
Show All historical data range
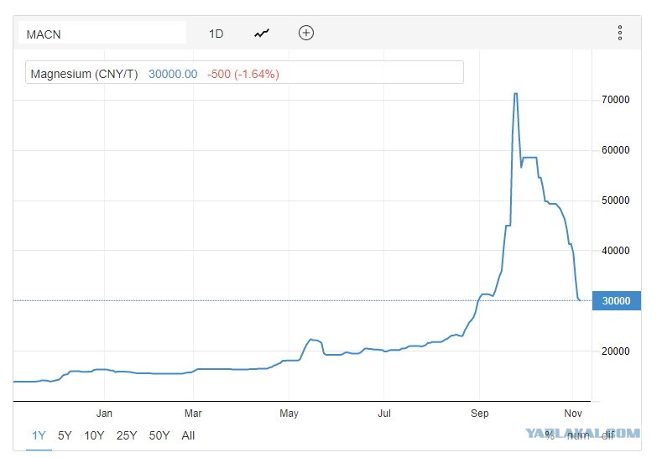(188, 435)
